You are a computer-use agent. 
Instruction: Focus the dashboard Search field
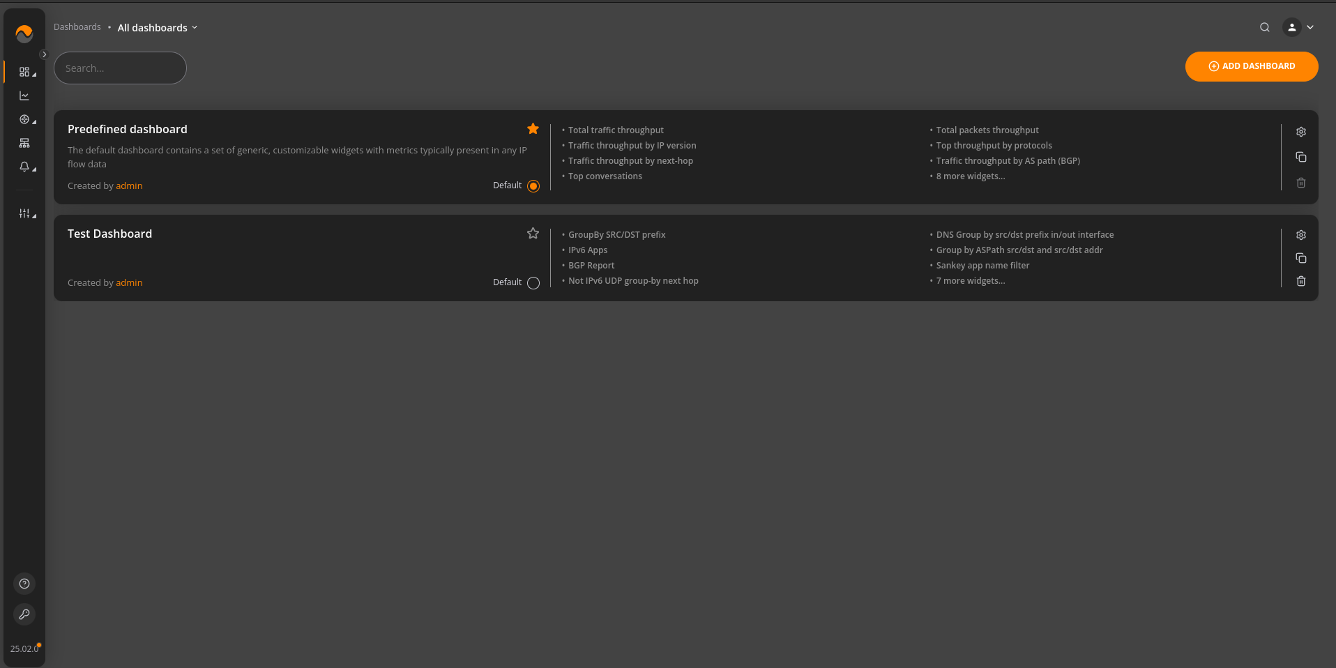point(120,68)
